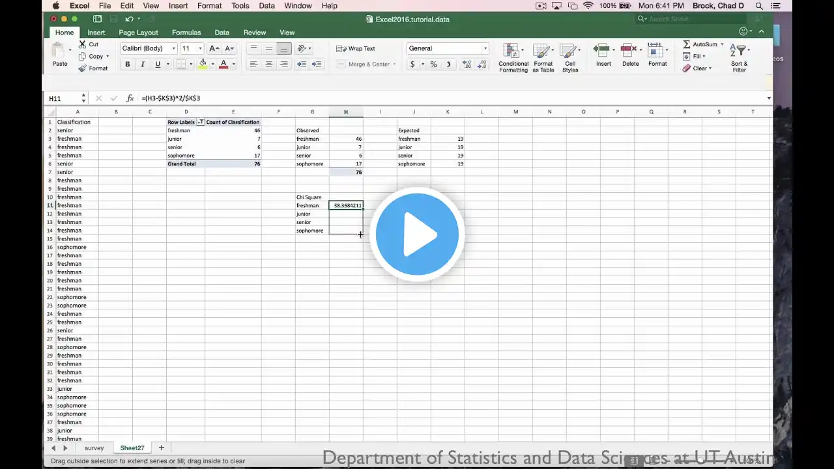Viewport: 834px width, 469px height.
Task: Center text horizontally
Action: coord(268,64)
